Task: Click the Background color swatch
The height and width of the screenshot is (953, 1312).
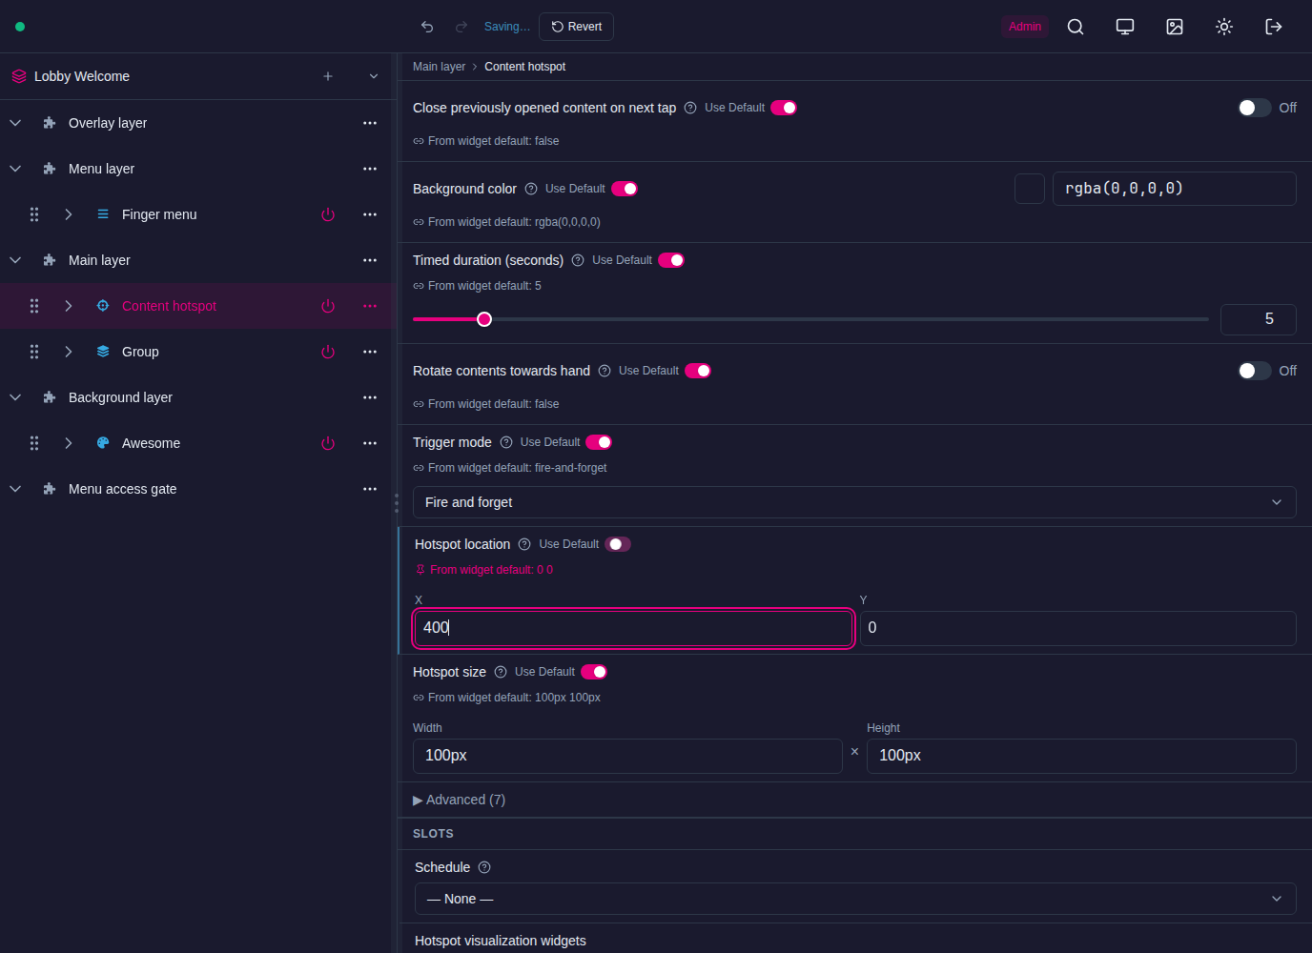Action: [x=1030, y=189]
